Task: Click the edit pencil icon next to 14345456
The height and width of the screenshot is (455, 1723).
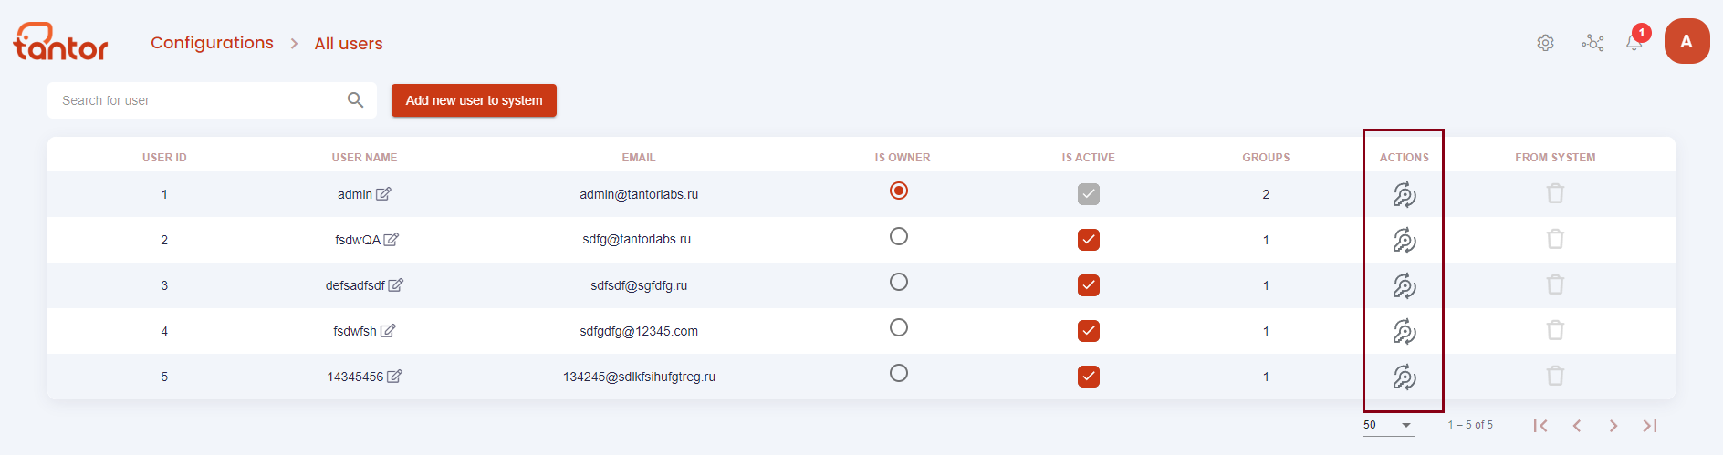Action: tap(394, 377)
